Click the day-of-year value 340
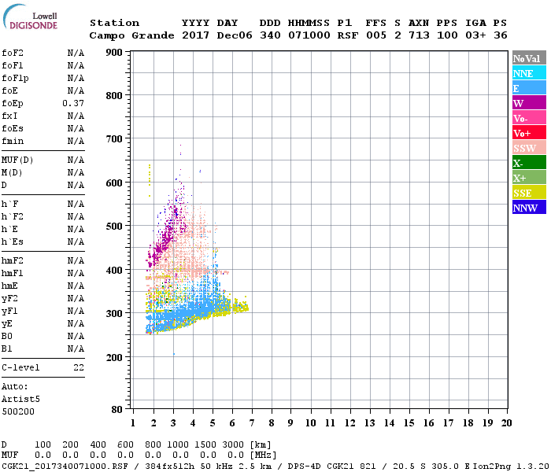551x472 pixels. pos(270,35)
